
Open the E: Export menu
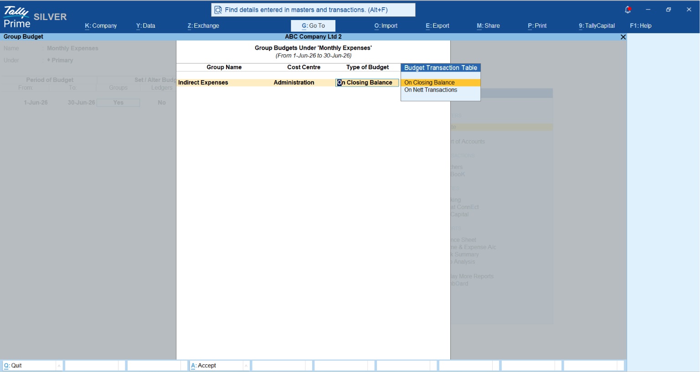coord(437,26)
